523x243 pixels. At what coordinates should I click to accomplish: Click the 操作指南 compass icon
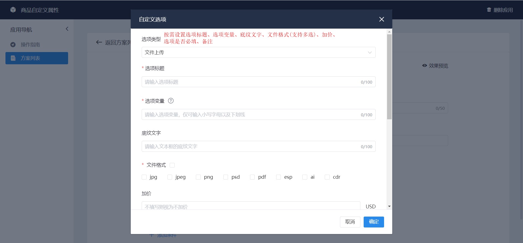coord(13,44)
